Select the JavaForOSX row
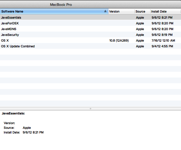Image resolution: width=181 pixels, height=150 pixels. (x=90, y=23)
